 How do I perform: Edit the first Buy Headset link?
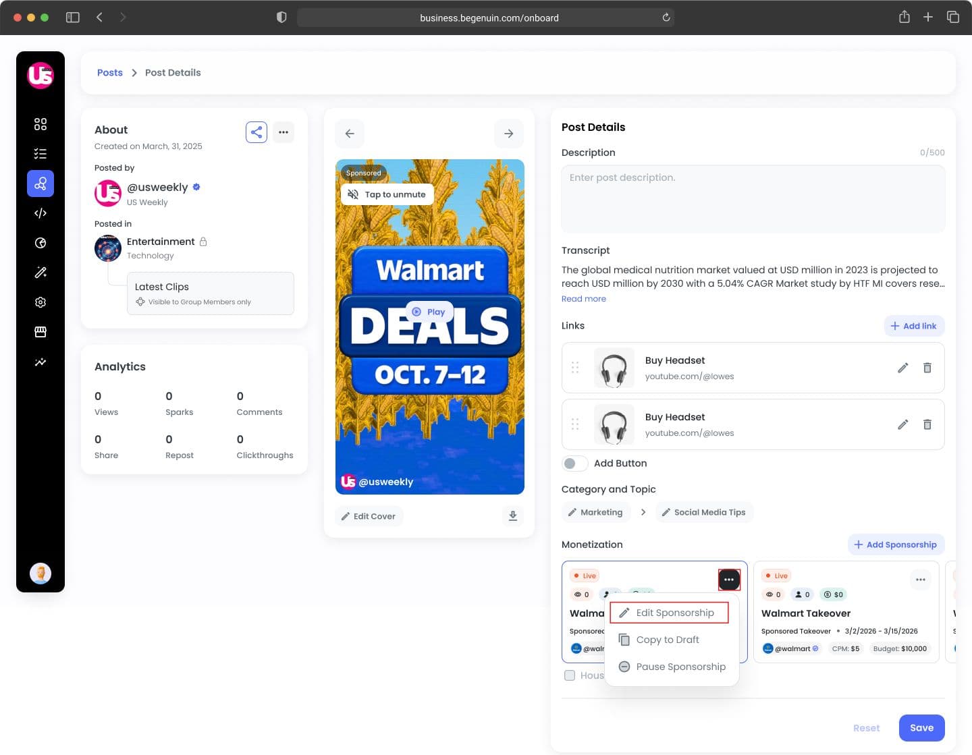pyautogui.click(x=903, y=368)
